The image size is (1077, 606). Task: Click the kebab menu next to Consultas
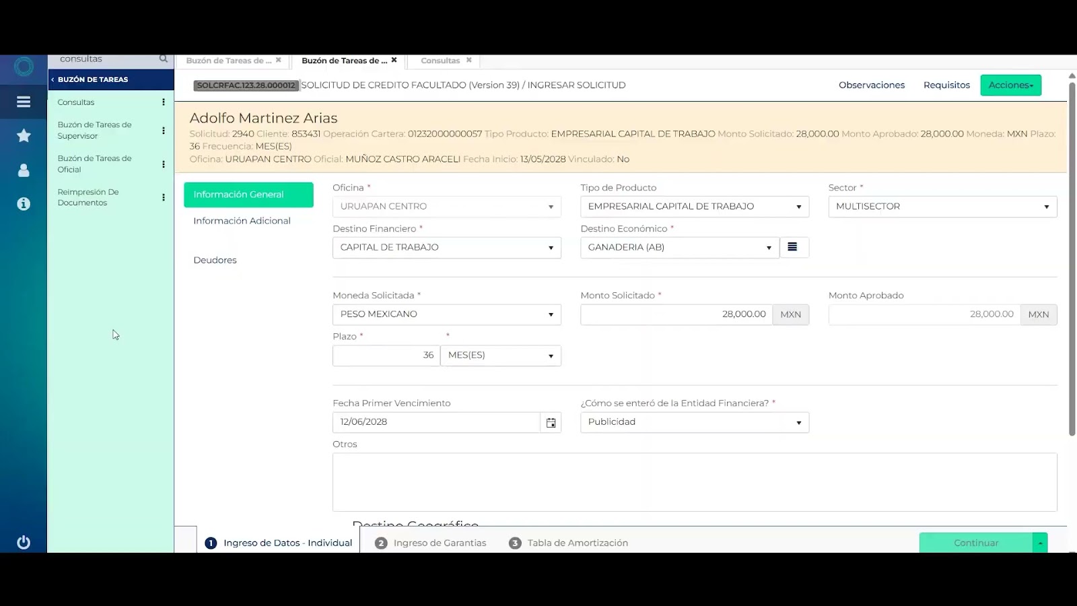(x=163, y=102)
